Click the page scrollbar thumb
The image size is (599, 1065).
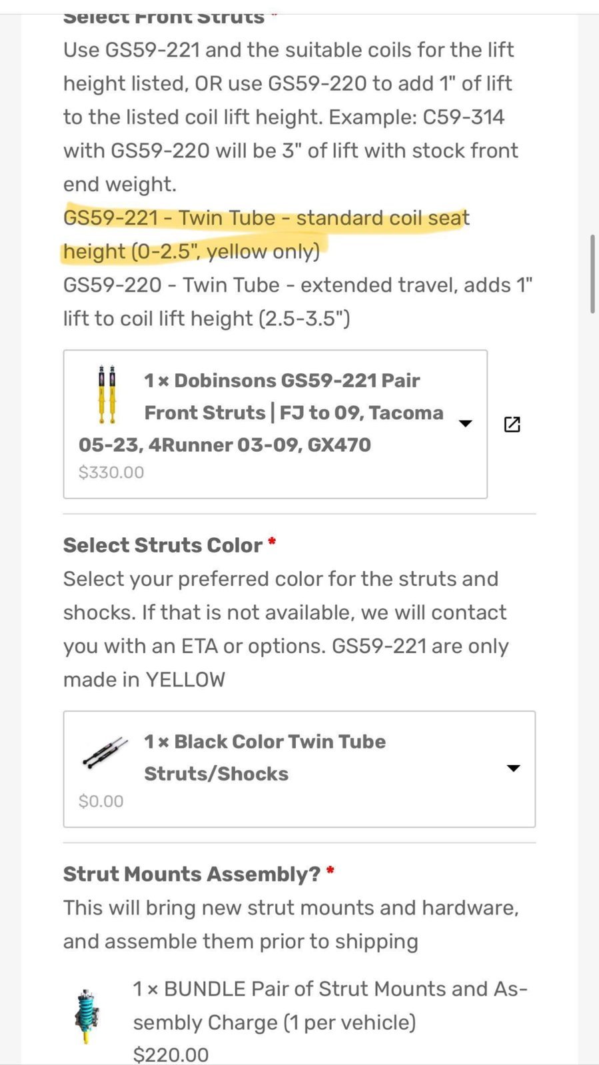[x=592, y=273]
